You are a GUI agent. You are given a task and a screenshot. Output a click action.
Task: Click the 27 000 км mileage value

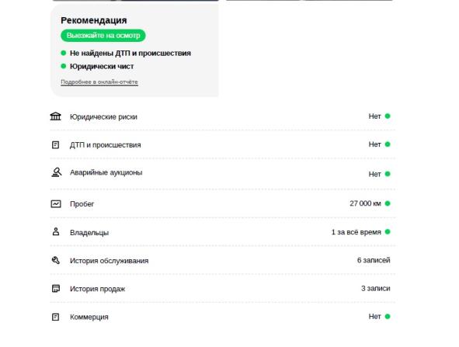pos(365,203)
